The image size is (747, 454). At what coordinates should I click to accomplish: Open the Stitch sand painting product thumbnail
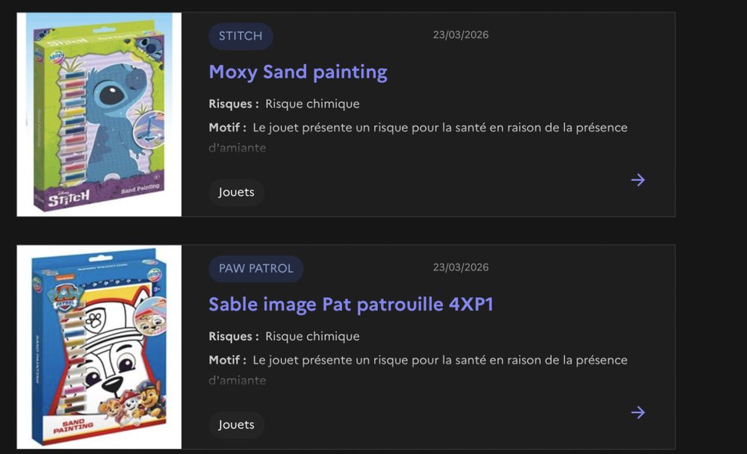(99, 114)
